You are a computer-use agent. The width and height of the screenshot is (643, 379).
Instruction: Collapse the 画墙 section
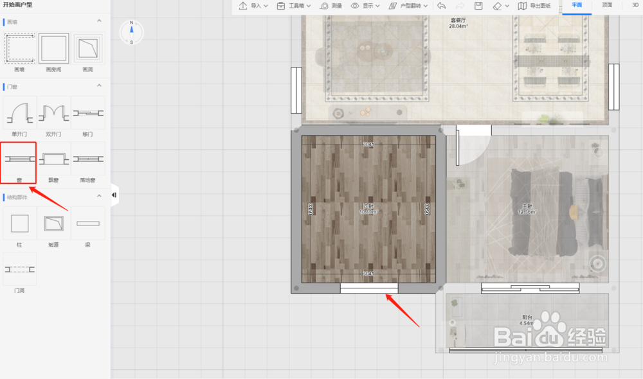(99, 21)
